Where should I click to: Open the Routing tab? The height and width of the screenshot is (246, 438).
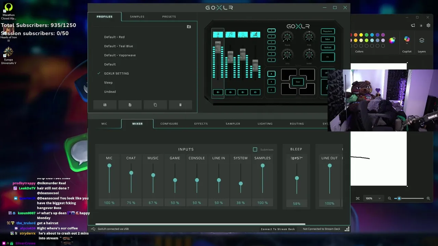[297, 124]
